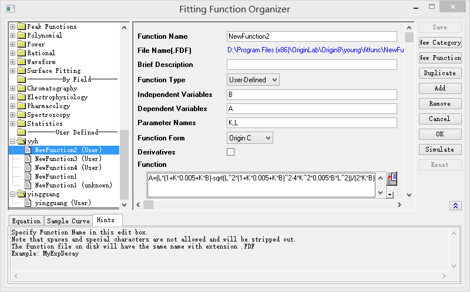Open the Function Form dropdown
470x292 pixels.
(250, 138)
